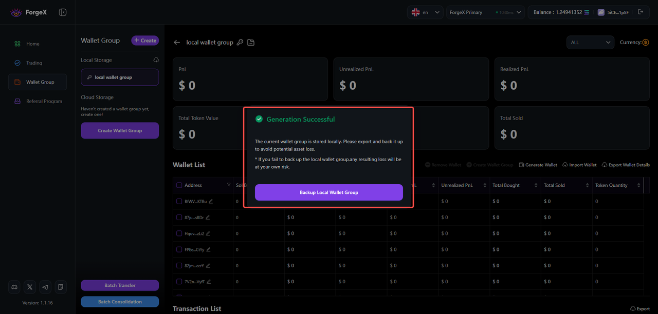
Task: Click the Version: 1.1.16 text
Action: 38,303
